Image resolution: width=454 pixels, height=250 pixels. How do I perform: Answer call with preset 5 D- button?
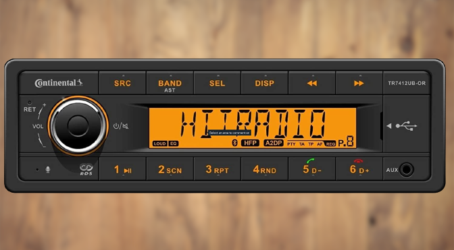click(x=312, y=169)
